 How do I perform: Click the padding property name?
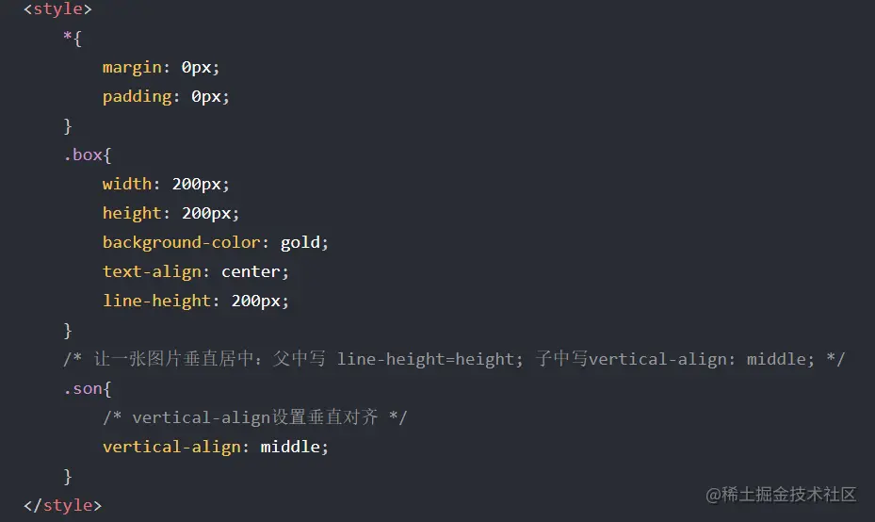137,97
